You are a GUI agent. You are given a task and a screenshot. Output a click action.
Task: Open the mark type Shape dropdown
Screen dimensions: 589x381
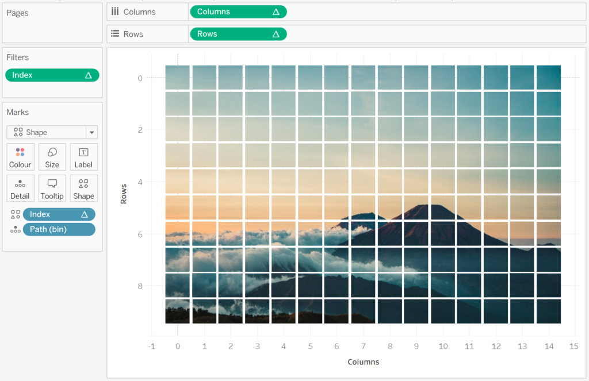[52, 132]
